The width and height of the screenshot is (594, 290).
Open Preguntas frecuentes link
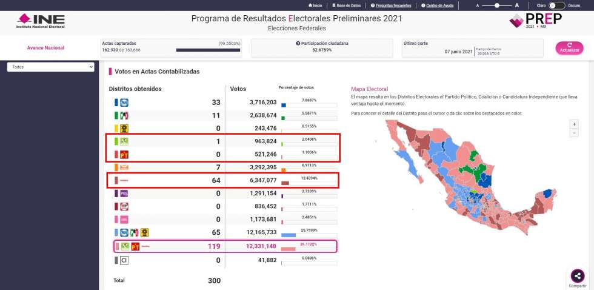[x=391, y=5]
